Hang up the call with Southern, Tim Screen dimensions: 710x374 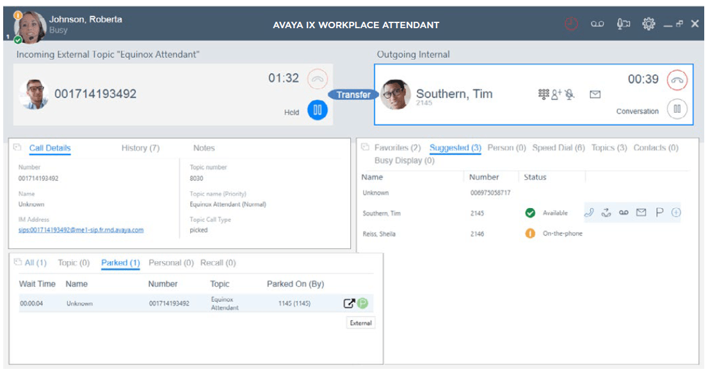point(677,80)
